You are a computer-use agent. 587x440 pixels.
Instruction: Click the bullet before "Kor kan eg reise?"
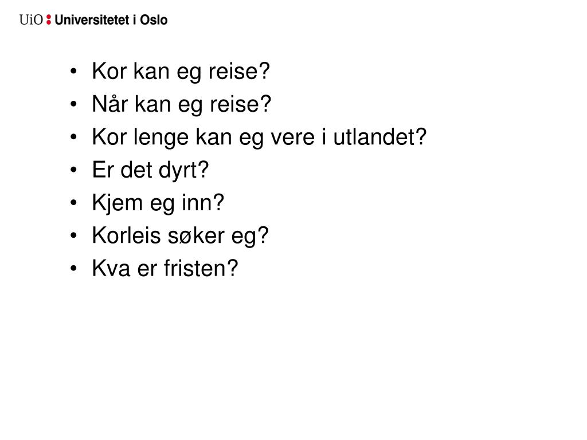click(75, 73)
